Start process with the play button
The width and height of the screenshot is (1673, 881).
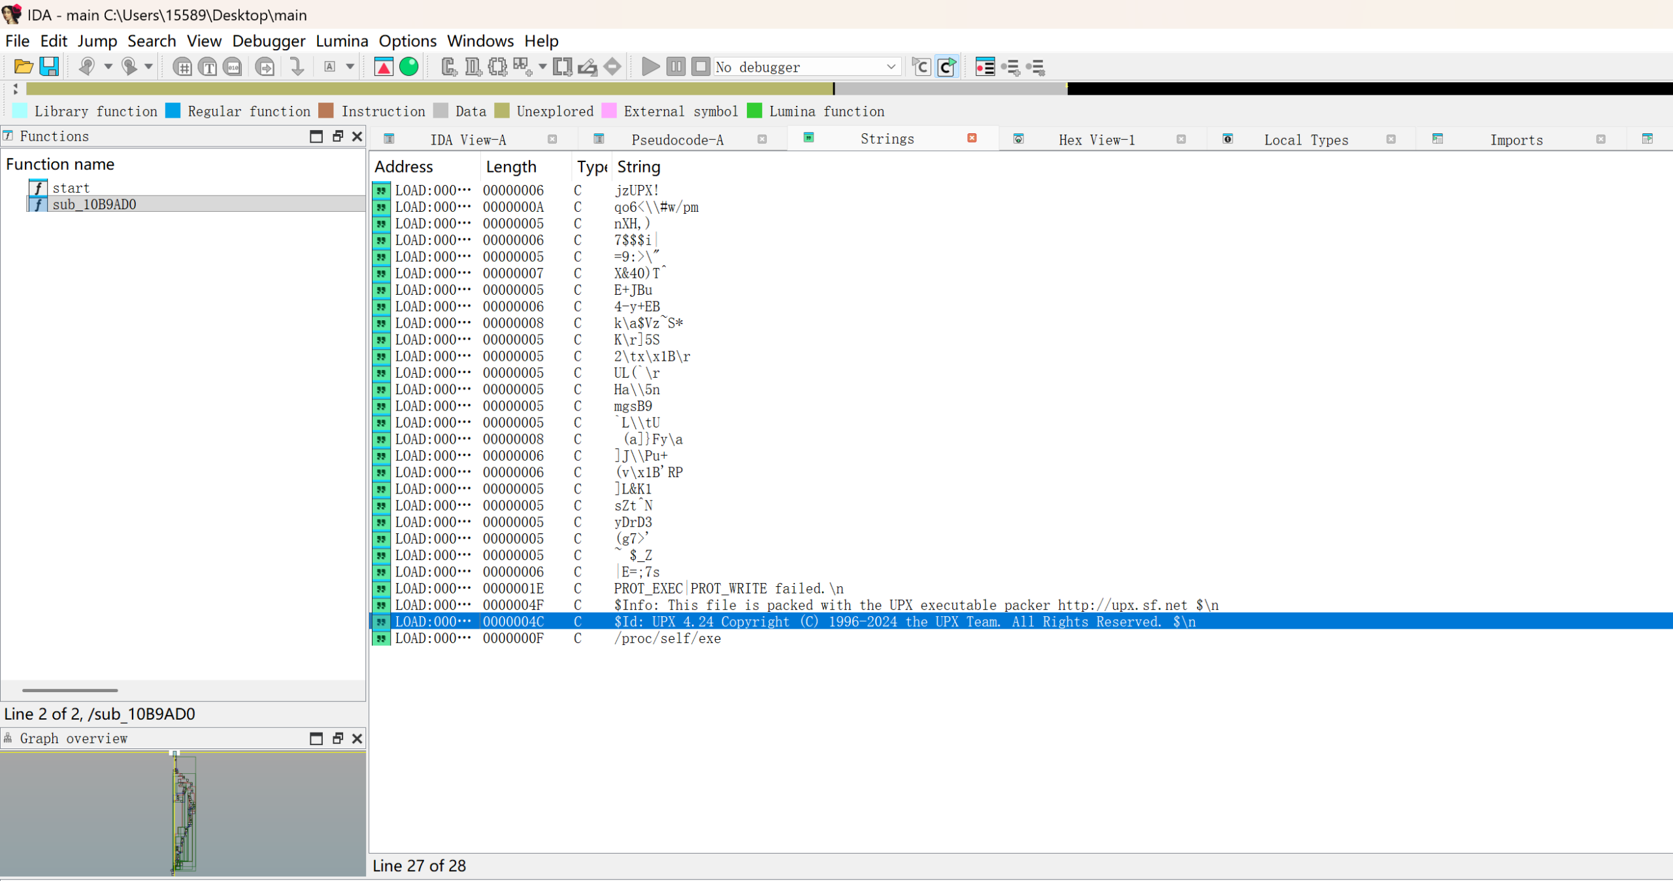[650, 67]
